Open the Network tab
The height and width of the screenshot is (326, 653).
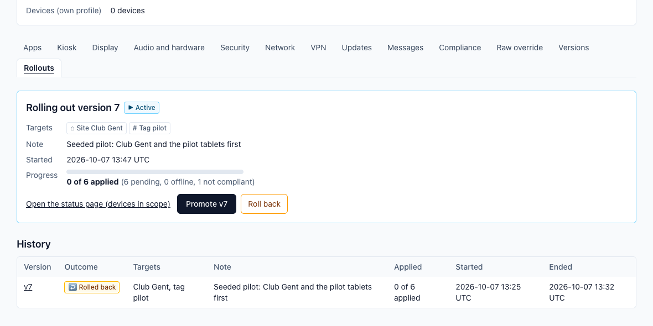(280, 48)
